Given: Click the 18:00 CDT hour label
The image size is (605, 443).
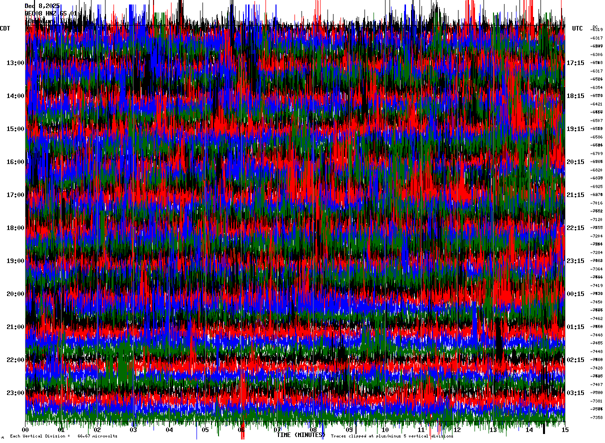Looking at the screenshot, I should [x=15, y=228].
